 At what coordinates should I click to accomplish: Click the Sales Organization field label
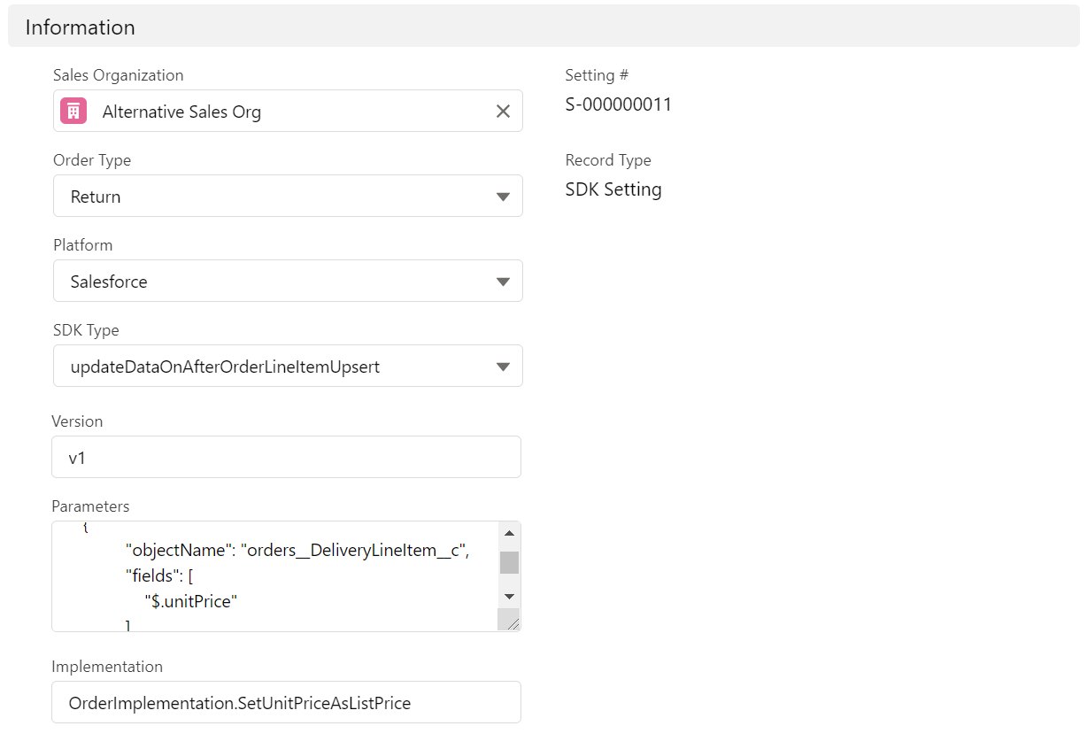tap(119, 75)
